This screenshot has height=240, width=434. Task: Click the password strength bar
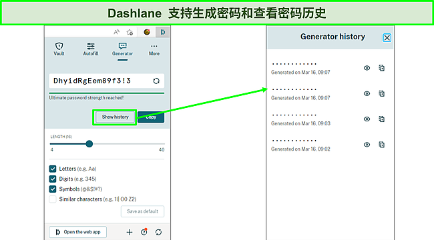point(107,93)
